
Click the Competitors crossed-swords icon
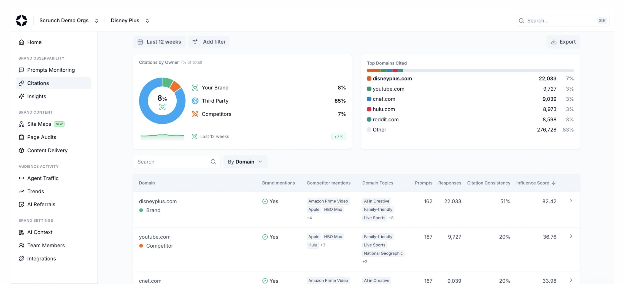195,114
